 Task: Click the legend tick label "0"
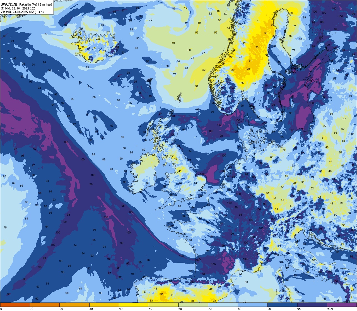coord(1,309)
